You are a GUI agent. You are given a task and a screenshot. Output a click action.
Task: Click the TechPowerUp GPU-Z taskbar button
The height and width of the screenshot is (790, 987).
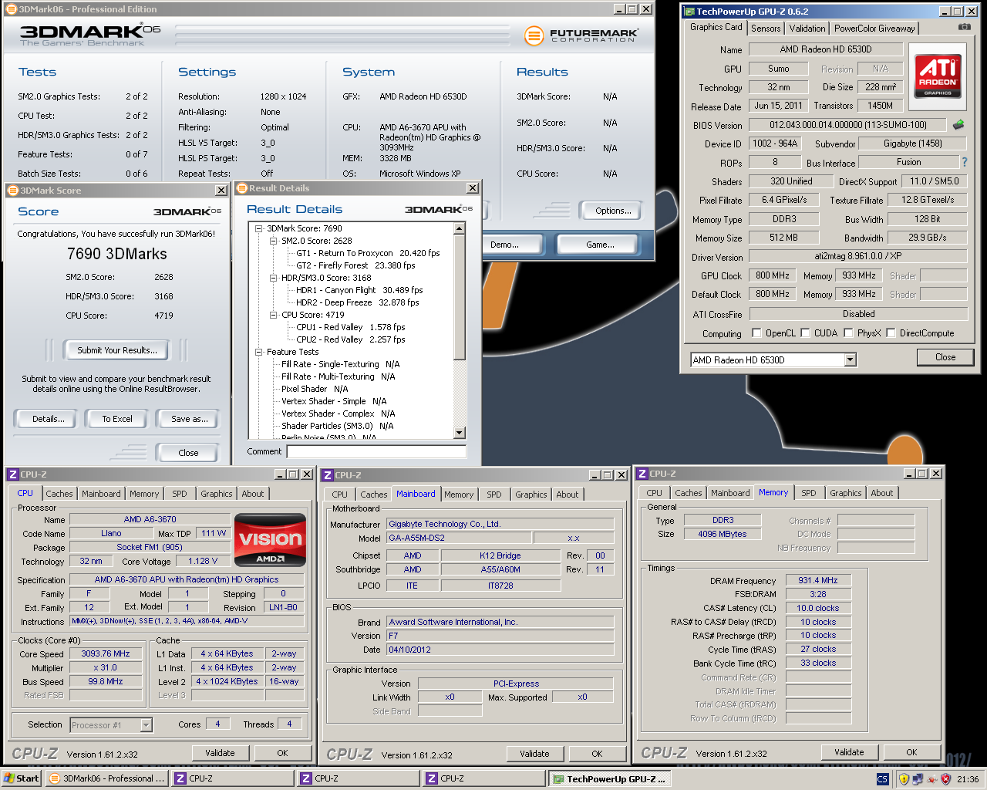(610, 778)
